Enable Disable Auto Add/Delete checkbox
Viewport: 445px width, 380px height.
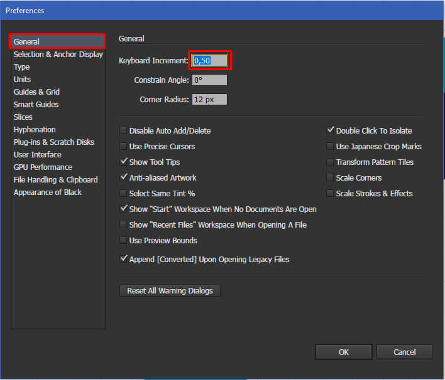coord(123,131)
